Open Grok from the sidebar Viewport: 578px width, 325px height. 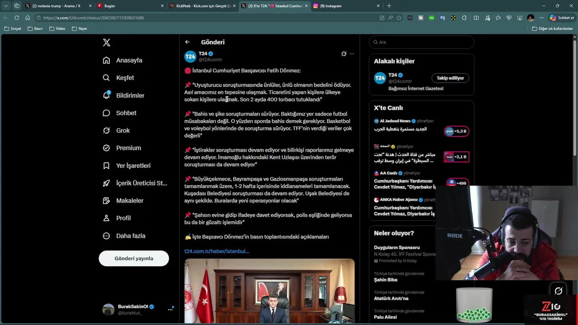tap(117, 130)
